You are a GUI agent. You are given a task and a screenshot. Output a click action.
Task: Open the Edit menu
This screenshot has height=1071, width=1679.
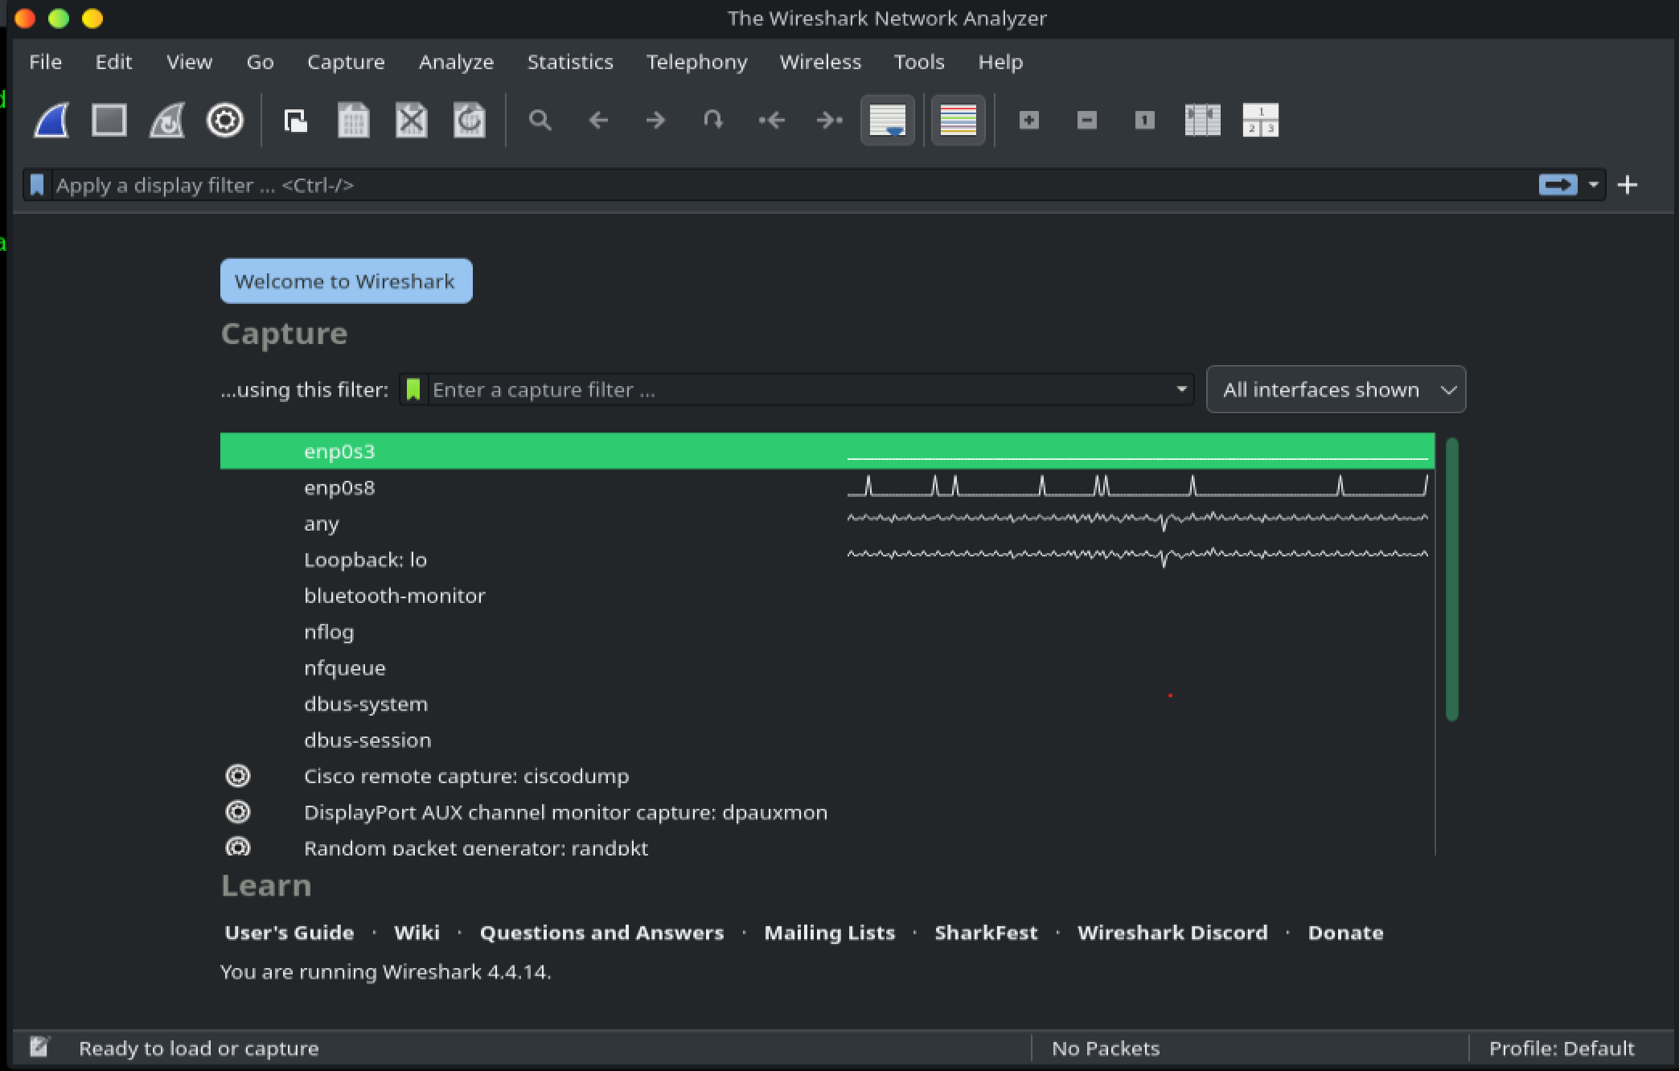[113, 62]
